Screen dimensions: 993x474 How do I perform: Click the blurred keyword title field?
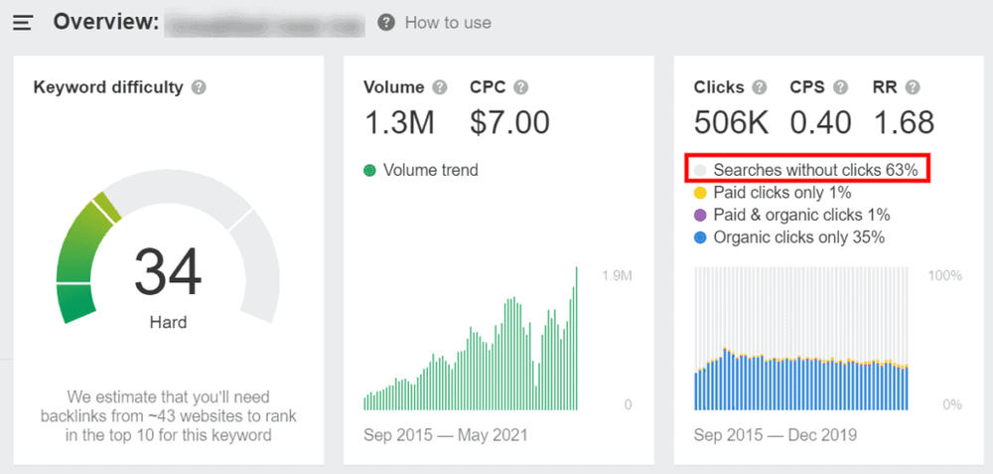[265, 24]
